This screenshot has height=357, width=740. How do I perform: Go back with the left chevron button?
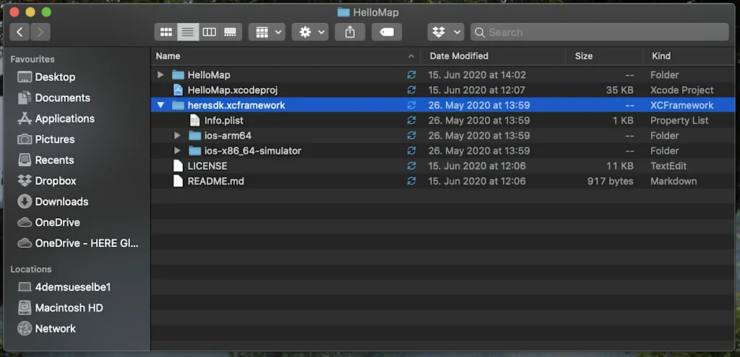coord(20,32)
